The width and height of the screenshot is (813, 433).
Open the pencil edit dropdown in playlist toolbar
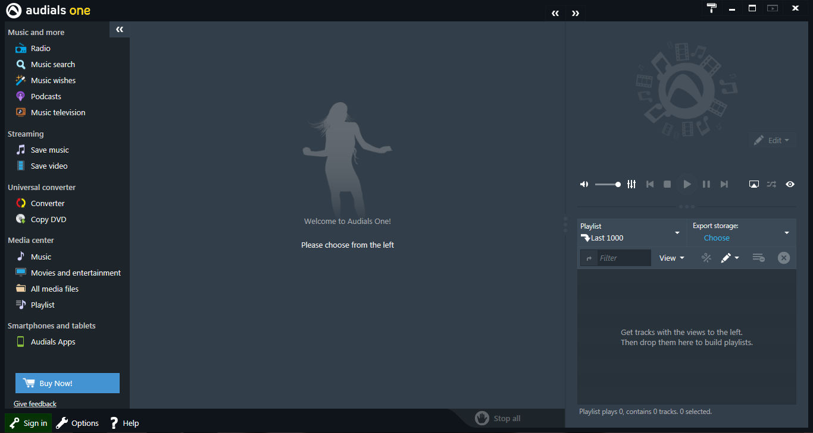click(x=730, y=258)
